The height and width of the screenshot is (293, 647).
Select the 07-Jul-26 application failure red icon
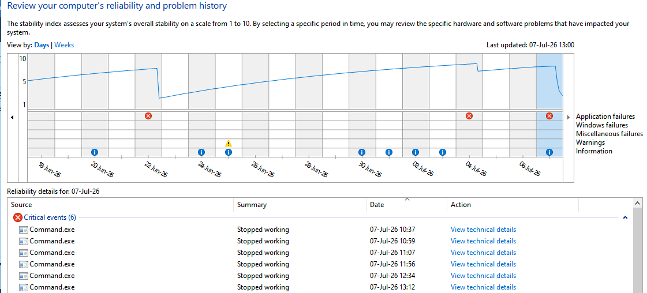549,116
